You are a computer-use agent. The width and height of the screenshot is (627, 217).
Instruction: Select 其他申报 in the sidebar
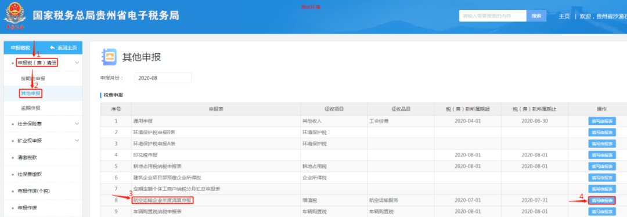(x=31, y=93)
